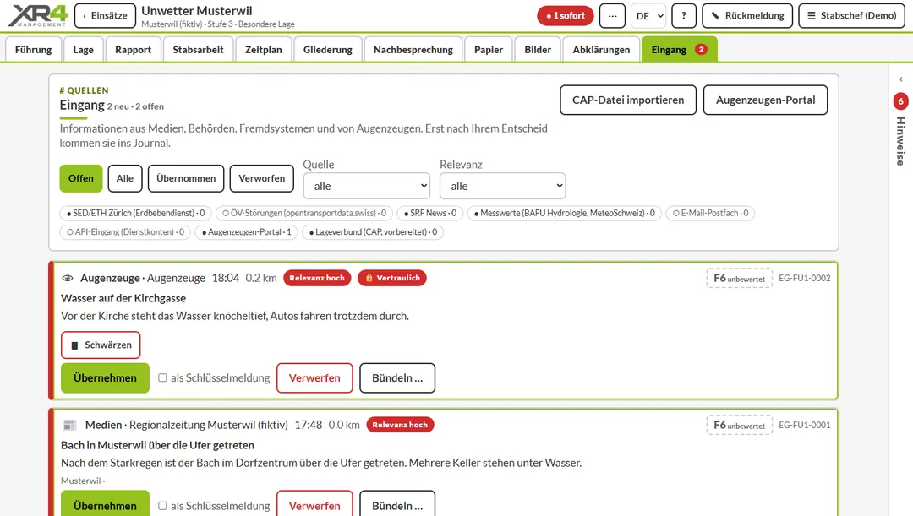This screenshot has height=516, width=913.
Task: Click the red 1 sofort alert badge
Action: 566,16
